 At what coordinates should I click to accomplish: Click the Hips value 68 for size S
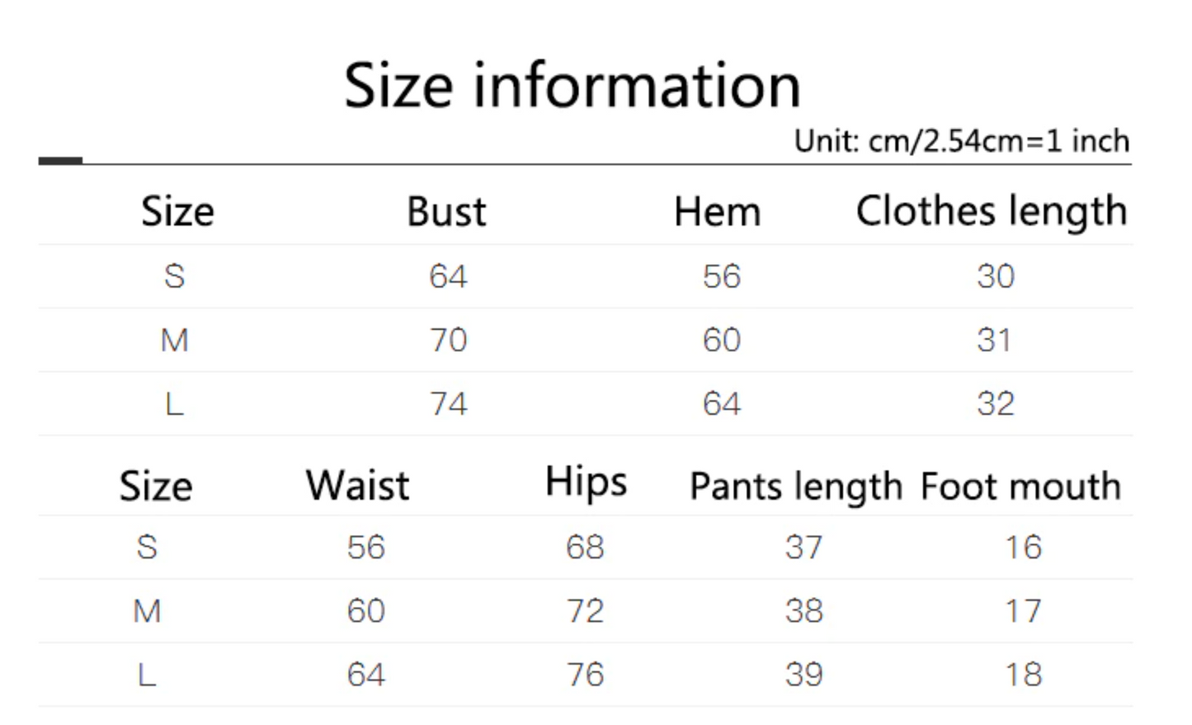pyautogui.click(x=585, y=547)
